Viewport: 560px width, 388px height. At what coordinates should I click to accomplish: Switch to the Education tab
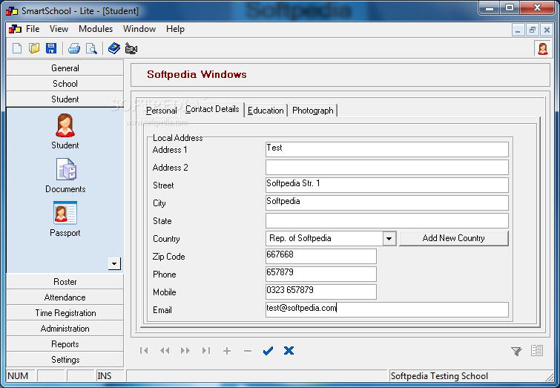[x=266, y=111]
